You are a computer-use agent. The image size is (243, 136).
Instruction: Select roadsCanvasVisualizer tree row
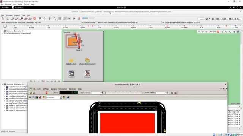17,96
